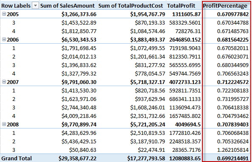252x162 pixels.
Task: Click product cost $937,629.94
Action: 150,99
